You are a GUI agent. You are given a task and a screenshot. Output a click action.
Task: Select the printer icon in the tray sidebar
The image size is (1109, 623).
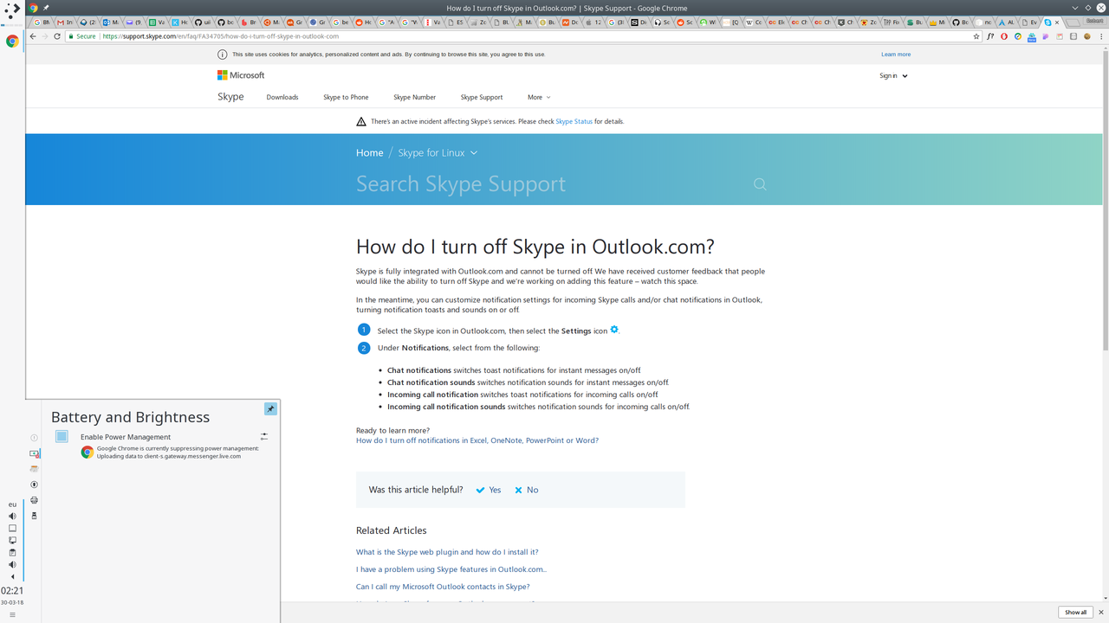[x=35, y=500]
